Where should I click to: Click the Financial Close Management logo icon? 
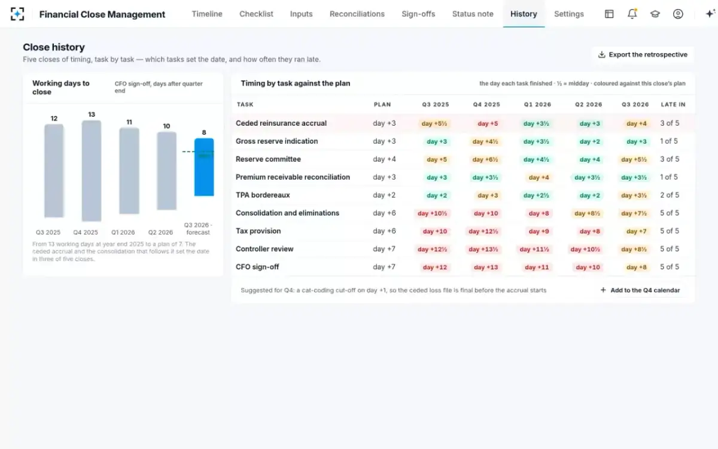(x=18, y=14)
